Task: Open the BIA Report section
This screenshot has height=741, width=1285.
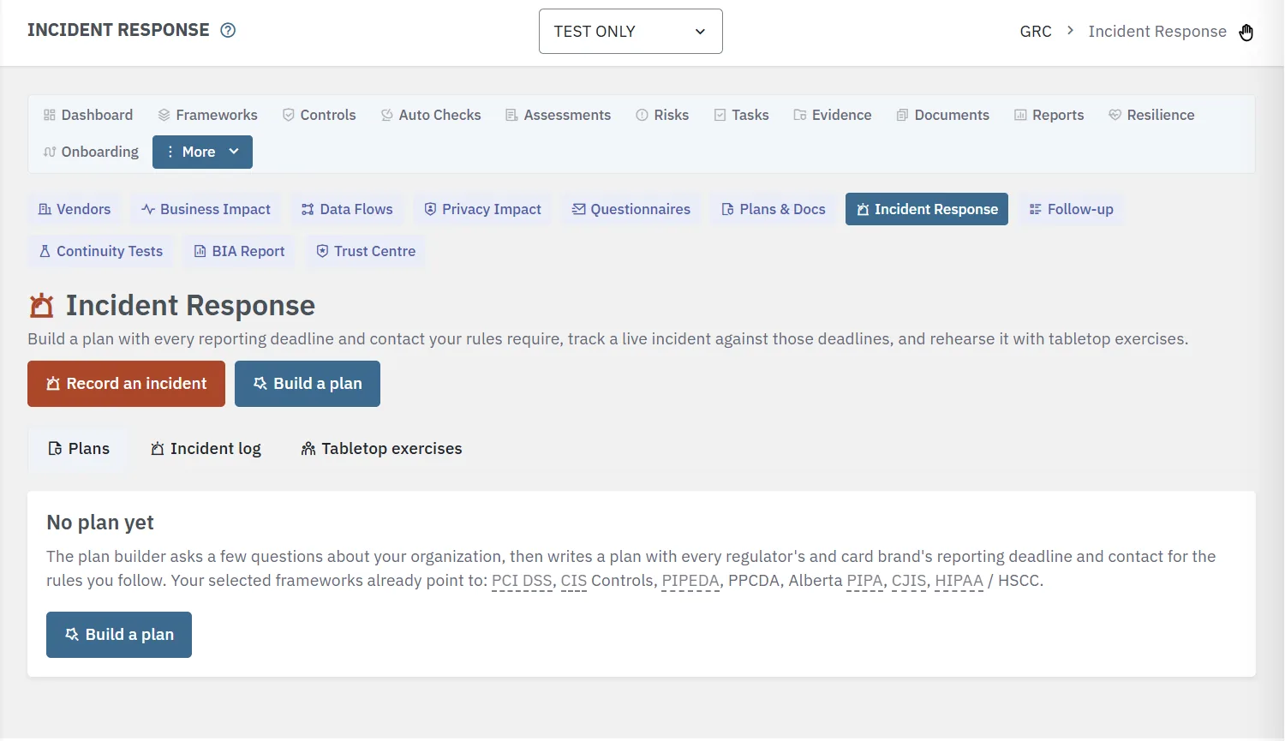Action: [x=239, y=251]
